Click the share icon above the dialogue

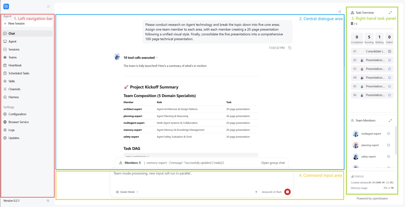coord(339,12)
